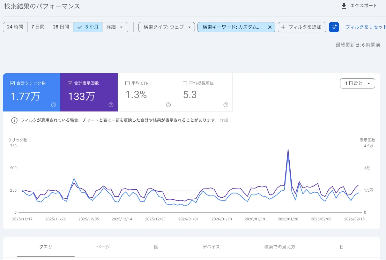Expand the 詳細 date range dropdown
Screen dimensions: 386x260
(115, 27)
